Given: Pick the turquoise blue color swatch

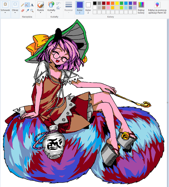Looking at the screenshot, I should [x=126, y=3].
